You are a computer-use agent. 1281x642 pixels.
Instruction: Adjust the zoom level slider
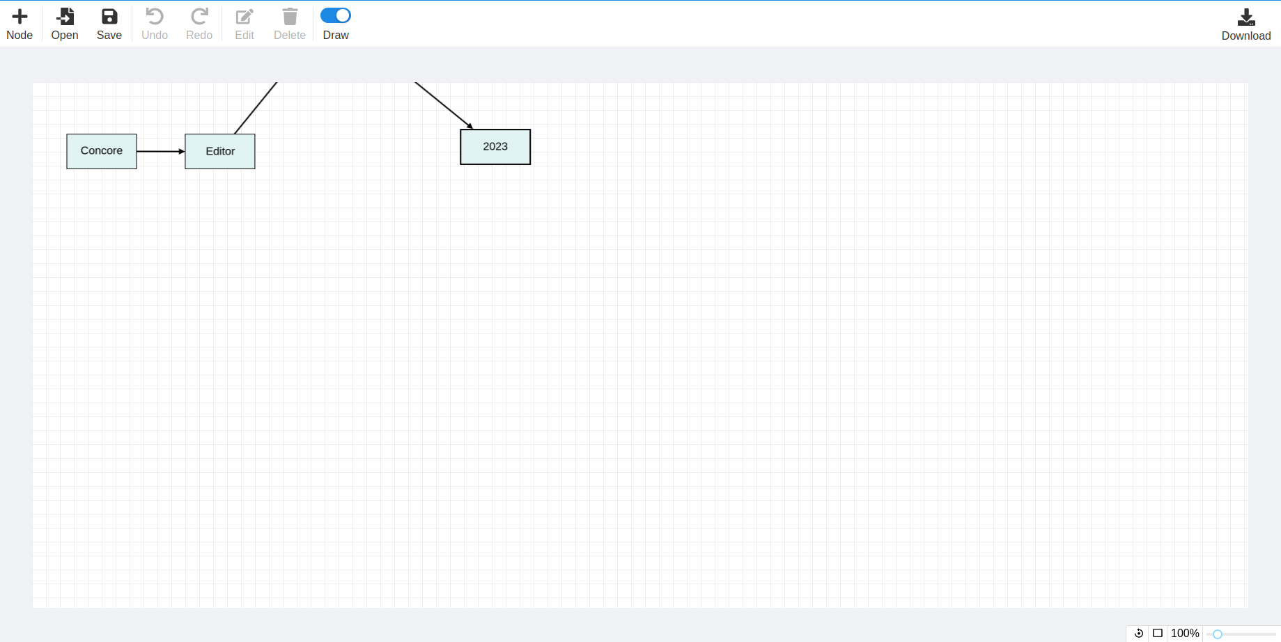(1218, 634)
